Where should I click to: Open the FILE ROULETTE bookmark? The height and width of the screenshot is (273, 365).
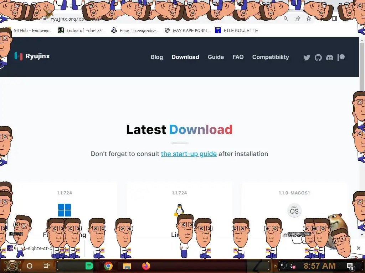tap(237, 31)
